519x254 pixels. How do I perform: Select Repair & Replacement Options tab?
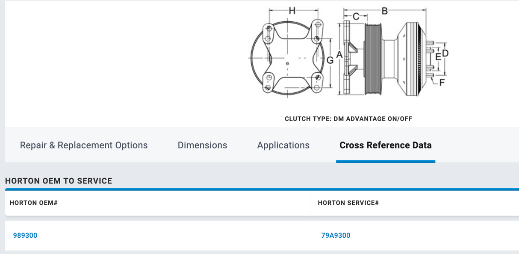[x=84, y=145]
